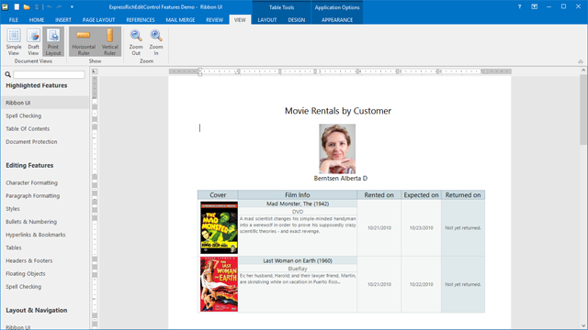Switch to Draft View
Viewport: 588px width, 330px height.
point(33,42)
